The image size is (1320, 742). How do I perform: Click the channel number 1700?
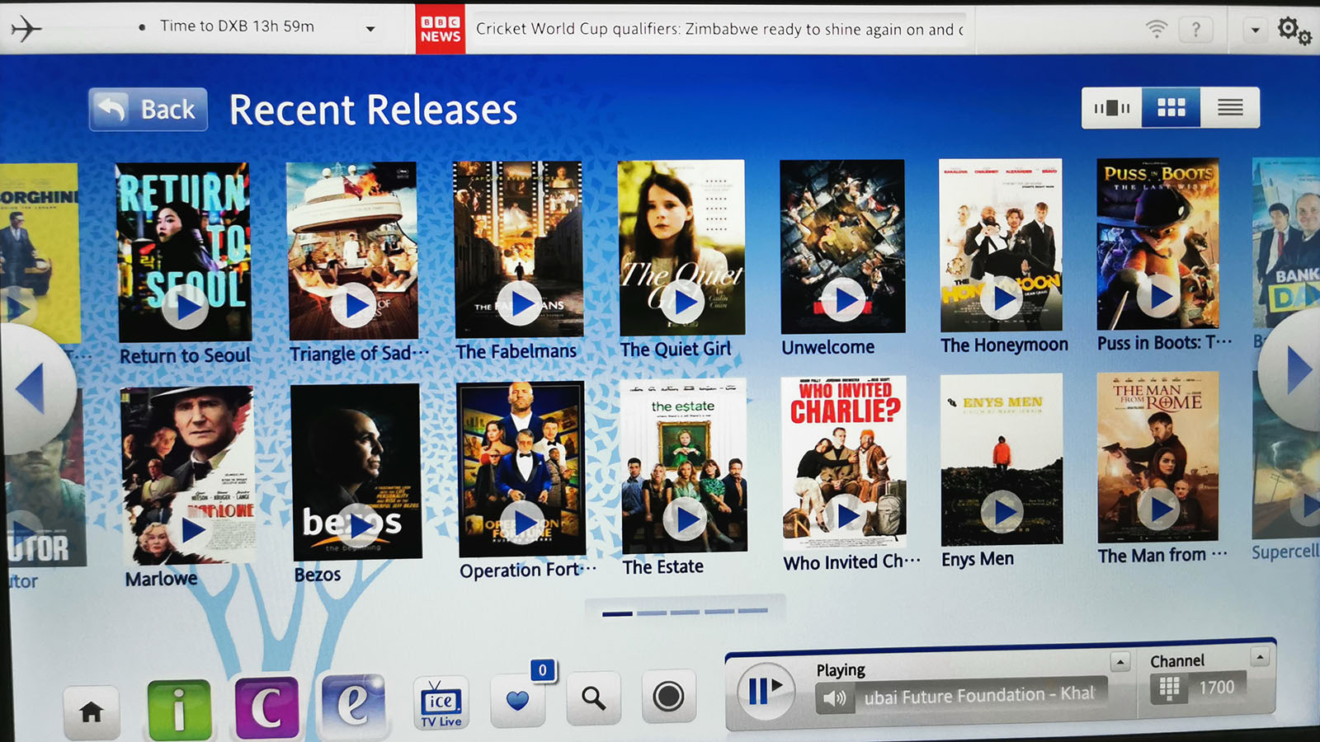pos(1217,688)
